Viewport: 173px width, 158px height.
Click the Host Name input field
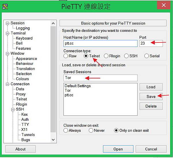pyautogui.click(x=100, y=43)
